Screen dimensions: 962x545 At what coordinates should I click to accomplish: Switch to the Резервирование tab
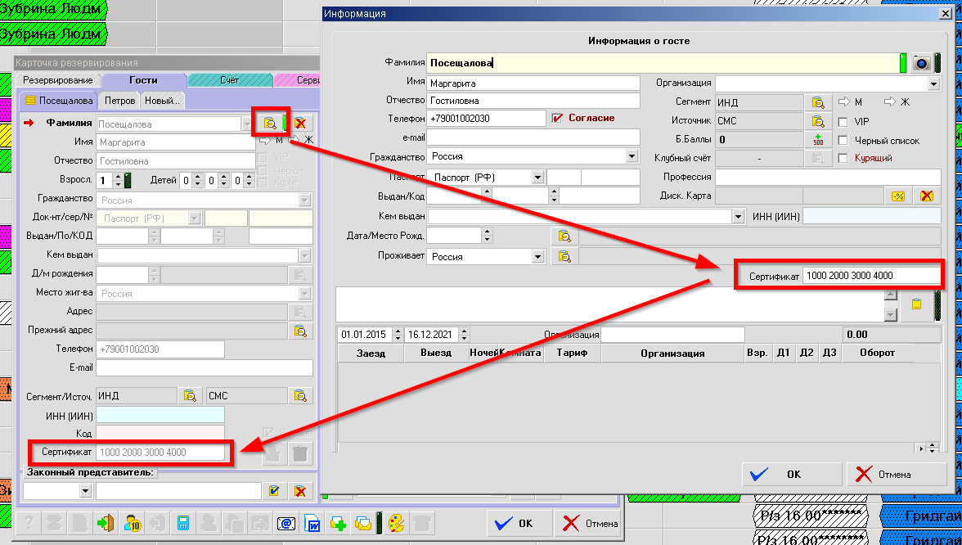click(x=57, y=80)
